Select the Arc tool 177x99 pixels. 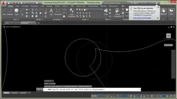point(22,12)
